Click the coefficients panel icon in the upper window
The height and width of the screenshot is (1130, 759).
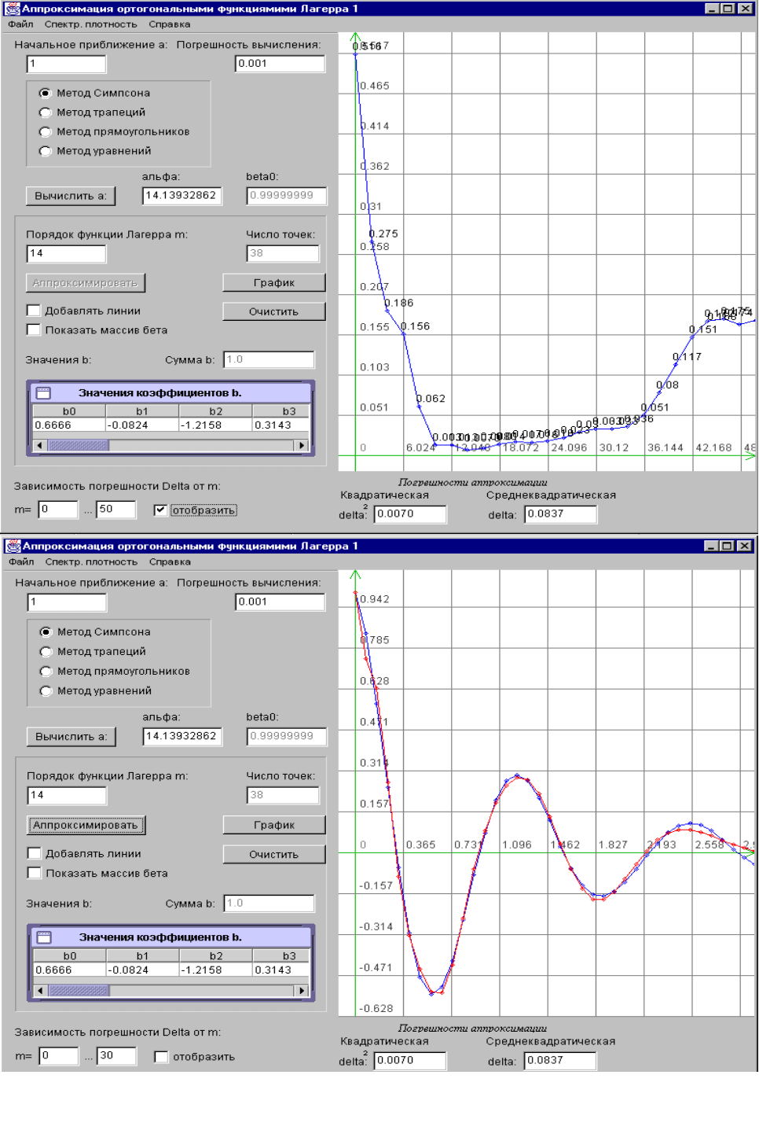43,392
